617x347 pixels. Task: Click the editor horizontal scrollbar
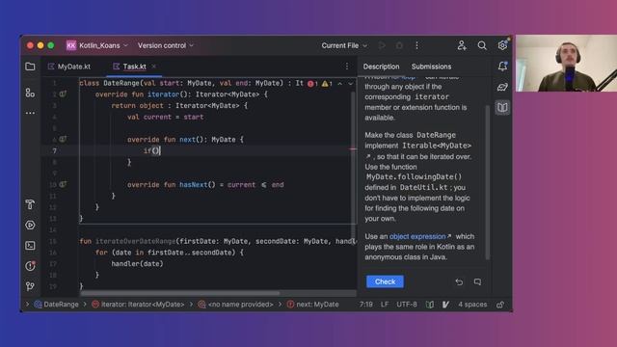click(180, 293)
